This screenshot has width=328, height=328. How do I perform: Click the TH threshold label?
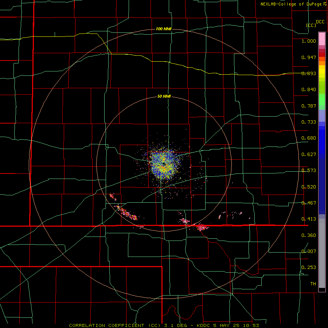(x=313, y=284)
